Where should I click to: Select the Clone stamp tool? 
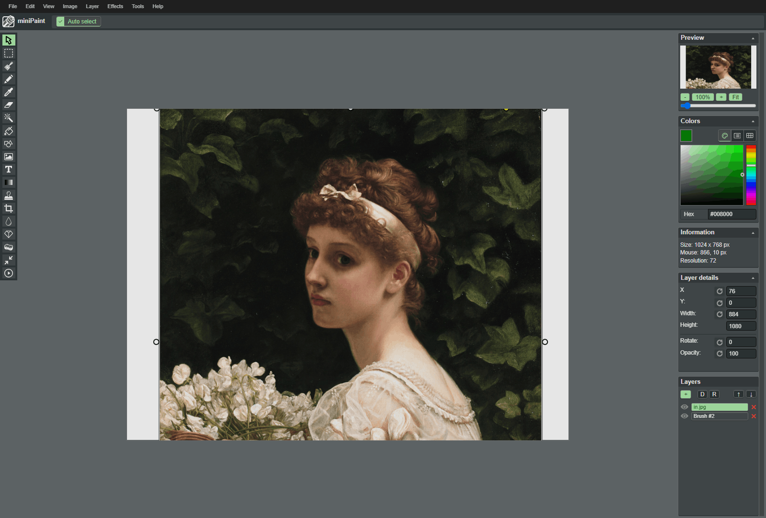pos(9,196)
